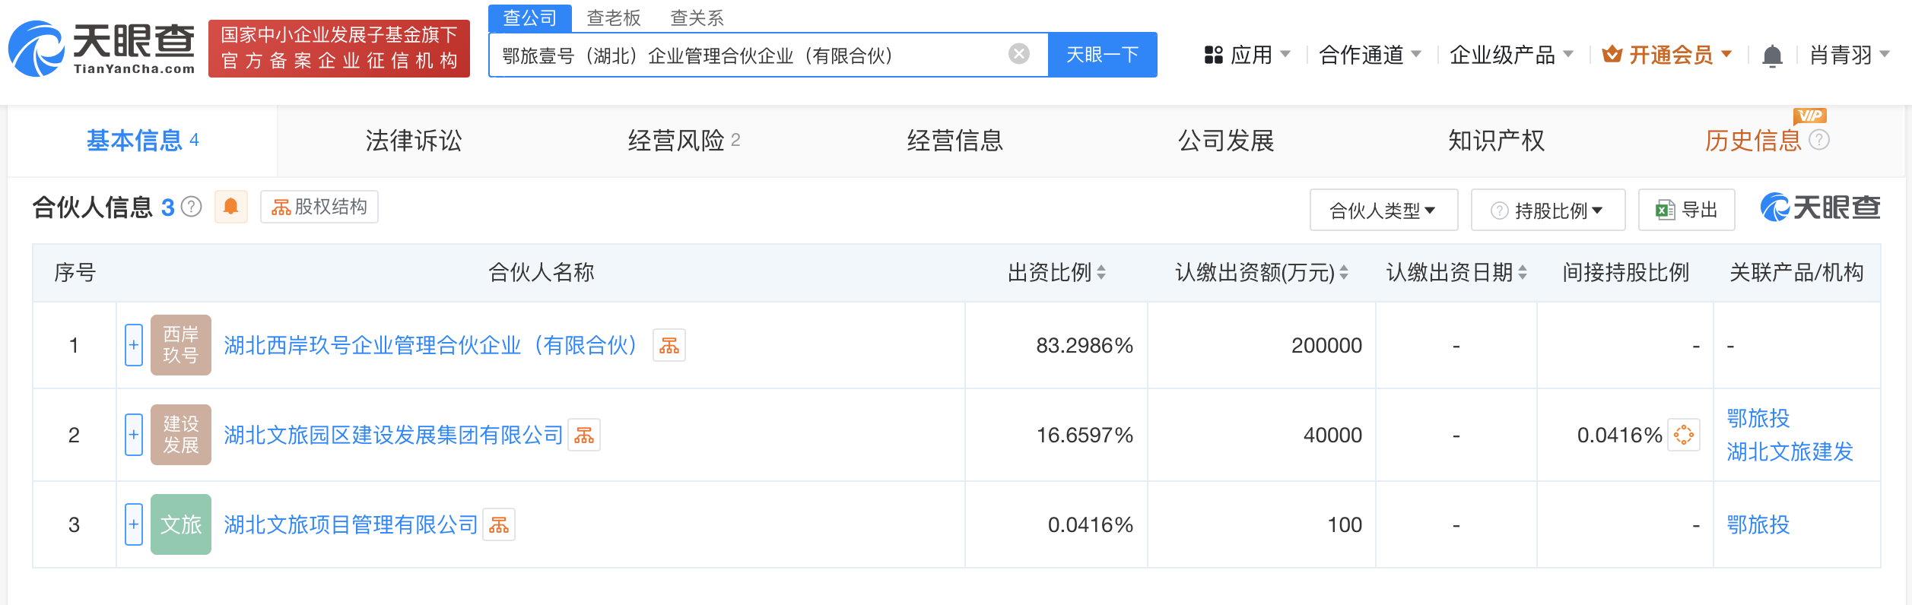
Task: Clear the search box with the X icon
Action: (1019, 54)
